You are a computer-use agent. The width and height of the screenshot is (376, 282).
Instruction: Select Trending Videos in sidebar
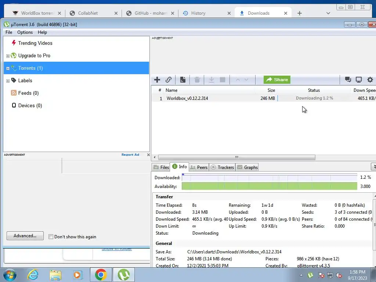35,43
